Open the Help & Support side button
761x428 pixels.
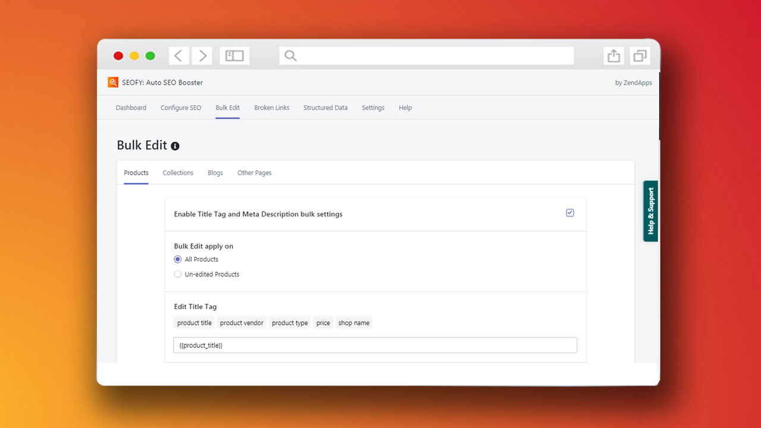pyautogui.click(x=650, y=211)
